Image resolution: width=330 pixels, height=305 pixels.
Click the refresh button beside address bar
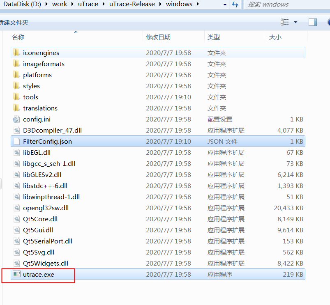click(x=235, y=4)
